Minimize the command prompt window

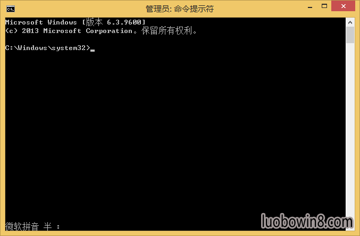pos(310,6)
